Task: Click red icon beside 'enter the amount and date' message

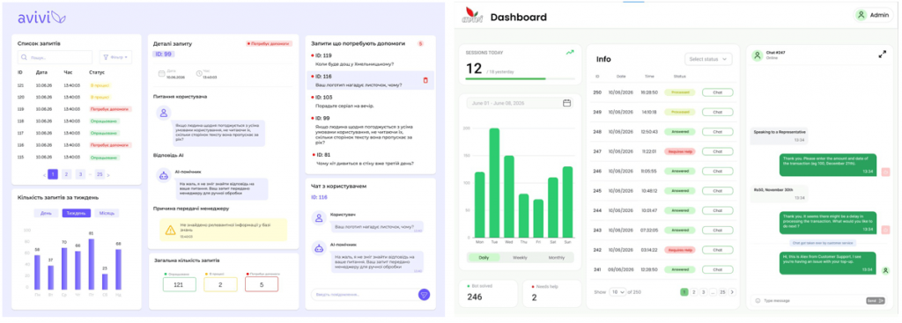Action: coord(885,172)
